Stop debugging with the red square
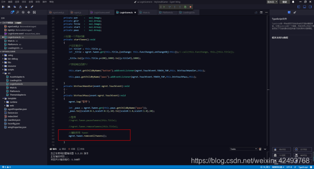Viewport: 314px width, 169px height. coord(191,7)
